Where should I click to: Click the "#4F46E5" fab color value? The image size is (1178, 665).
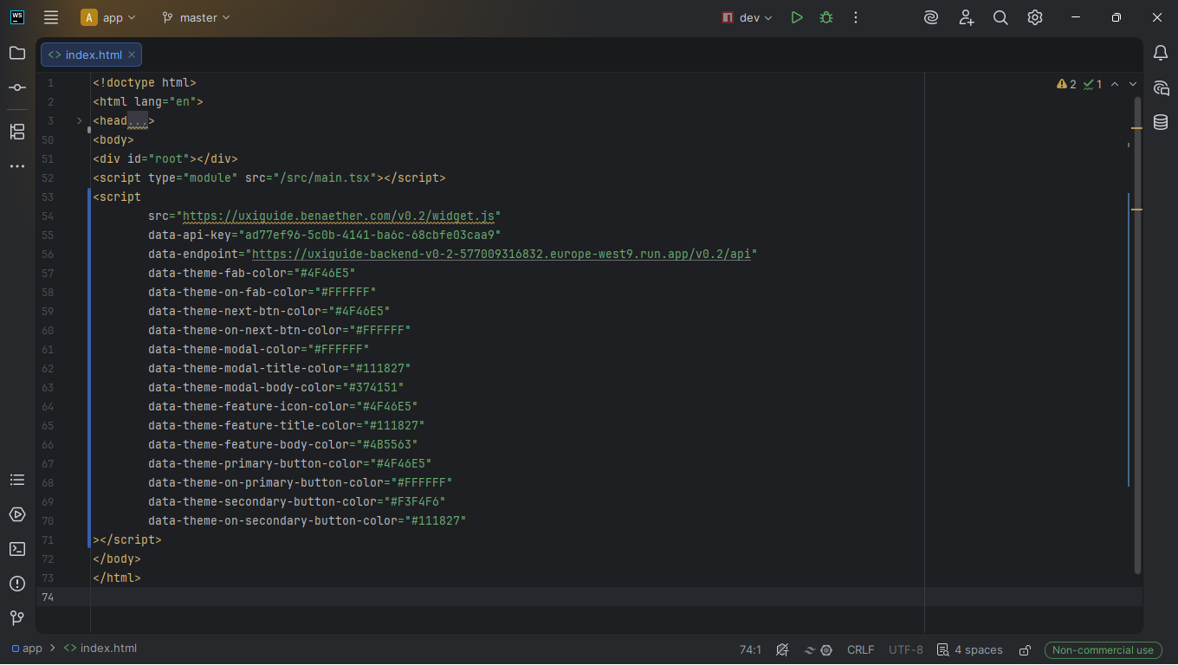click(324, 273)
